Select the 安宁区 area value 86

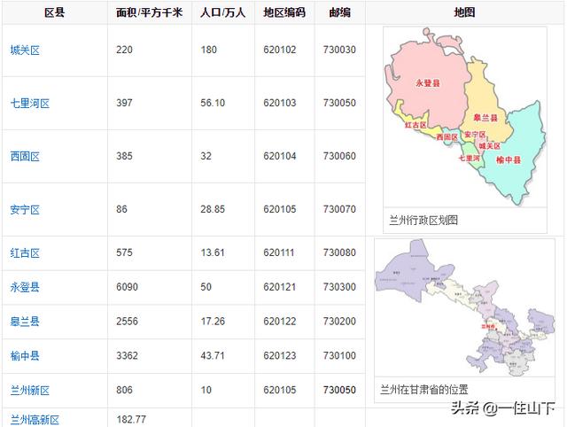(x=122, y=209)
